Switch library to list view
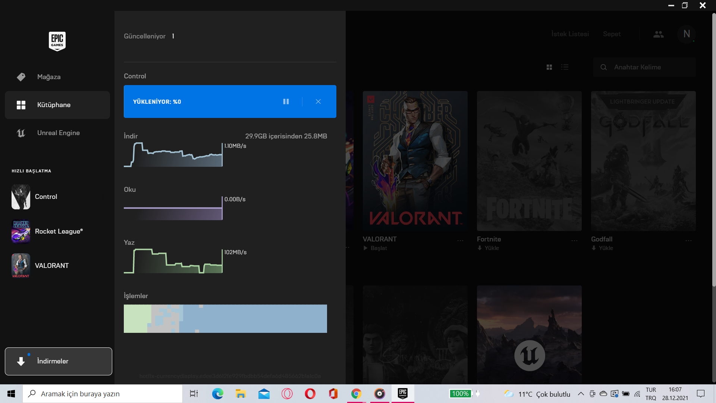The width and height of the screenshot is (716, 403). (x=565, y=67)
